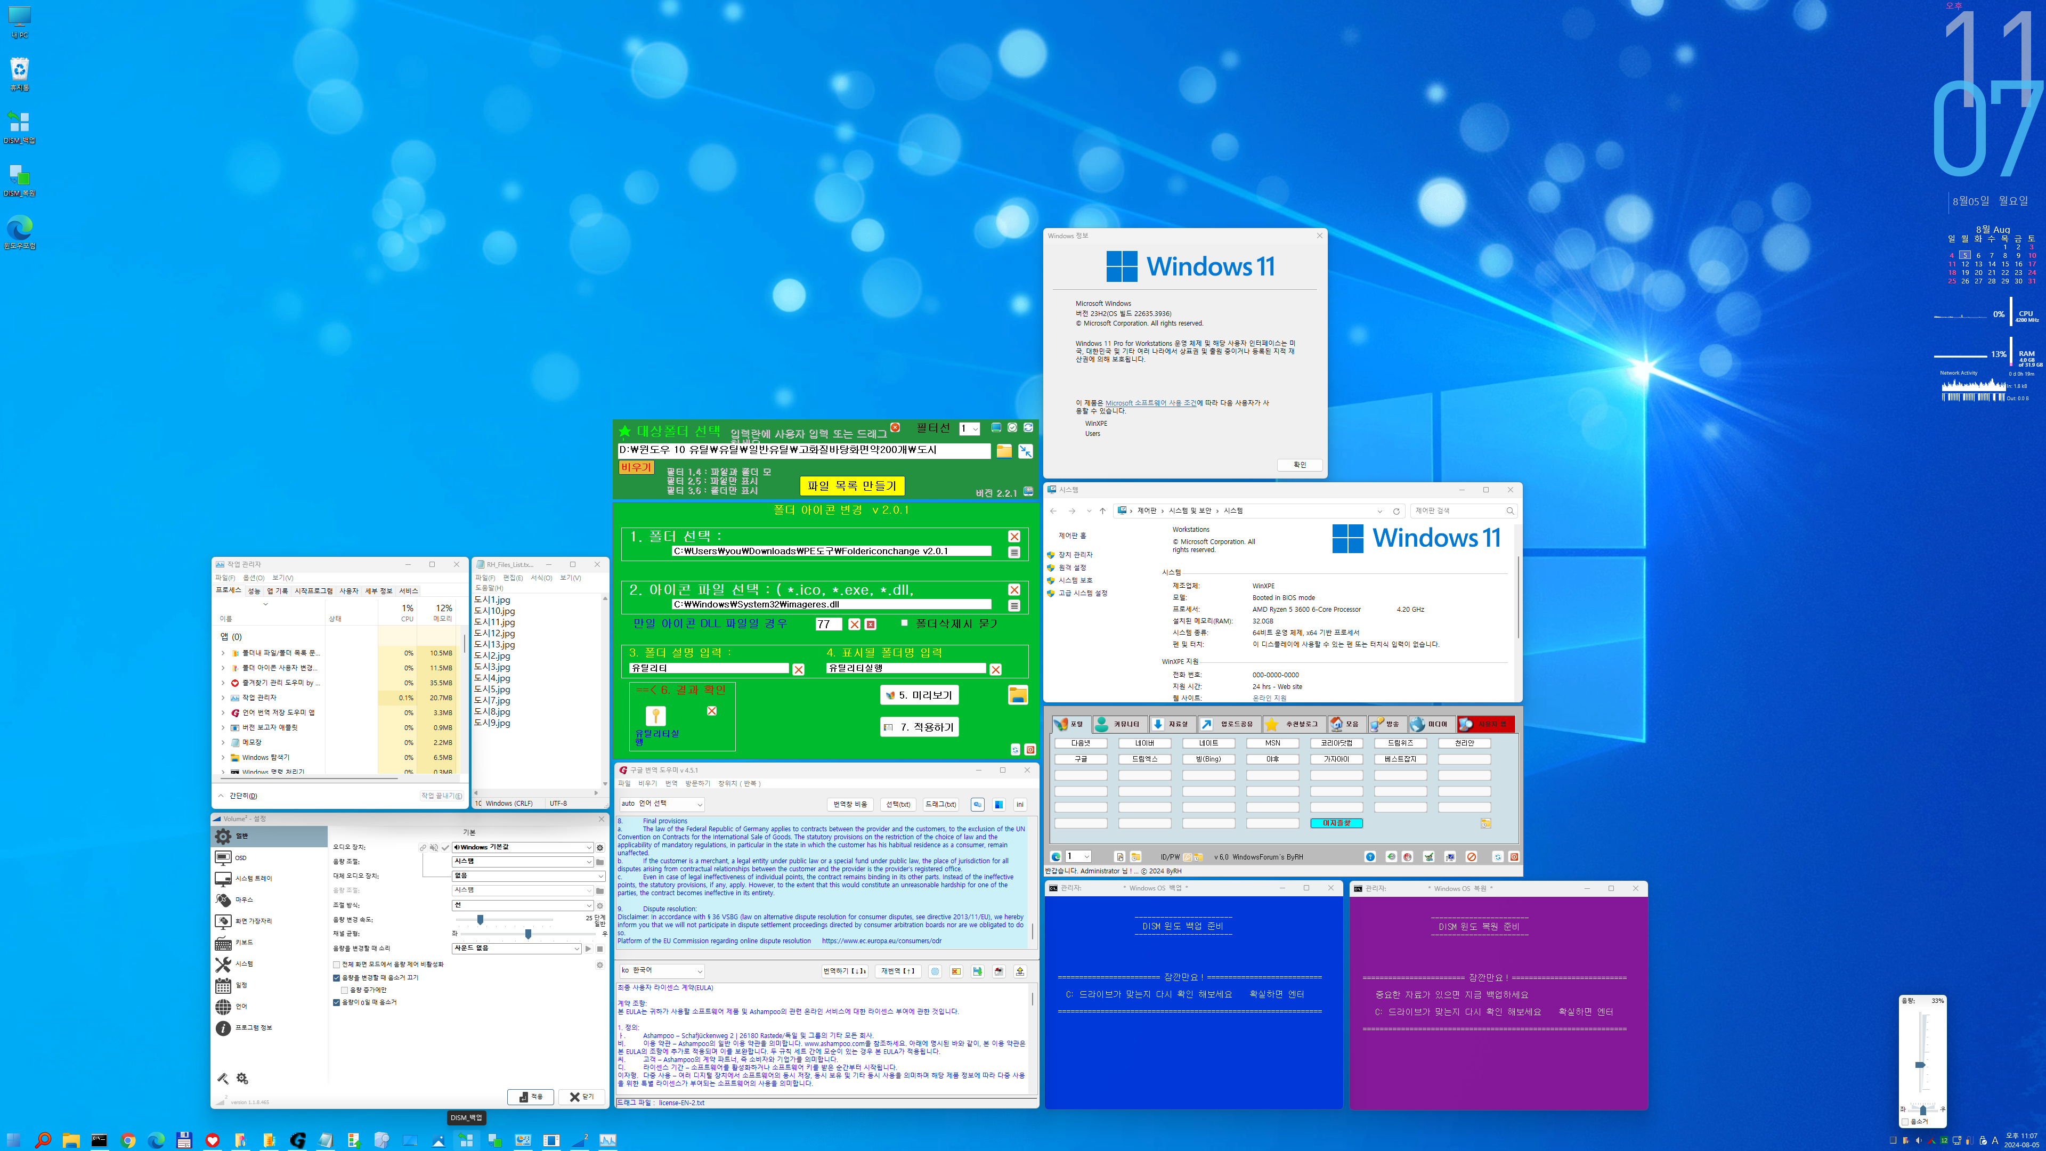Click the blue help question icon in launcher toolbar
2046x1151 pixels.
pyautogui.click(x=1370, y=857)
